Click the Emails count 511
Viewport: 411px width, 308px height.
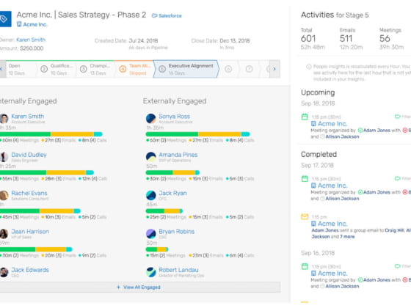[x=346, y=38]
